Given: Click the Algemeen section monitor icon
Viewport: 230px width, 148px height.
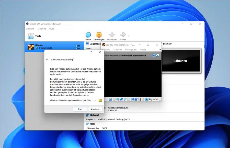Looking at the screenshot, I should coord(87,44).
